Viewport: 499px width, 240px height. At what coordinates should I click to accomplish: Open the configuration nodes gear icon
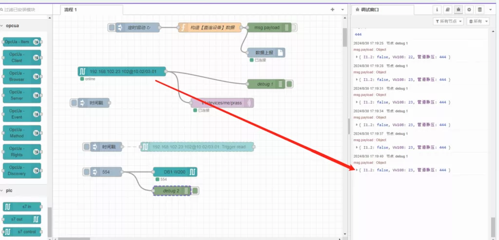(469, 9)
